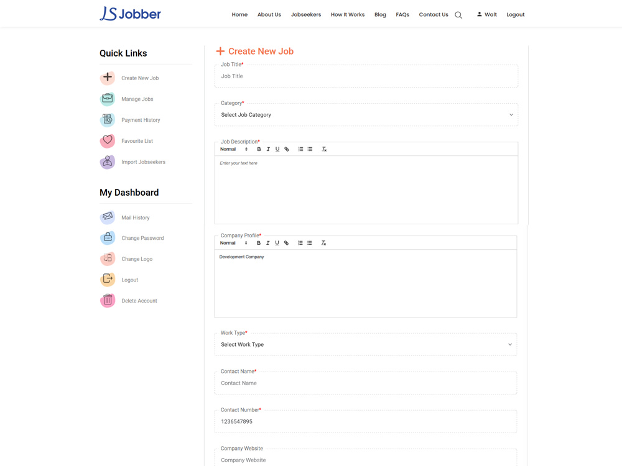Click the Mail History envelope icon
This screenshot has height=466, width=622.
coord(108,217)
